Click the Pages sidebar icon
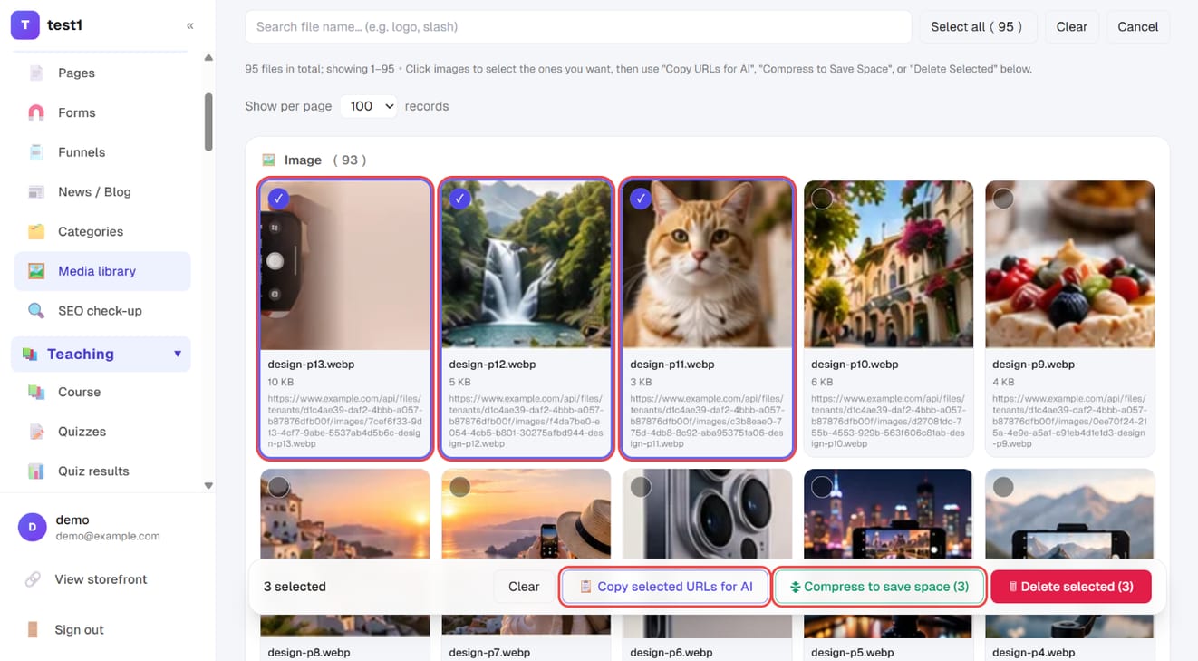 click(x=36, y=73)
